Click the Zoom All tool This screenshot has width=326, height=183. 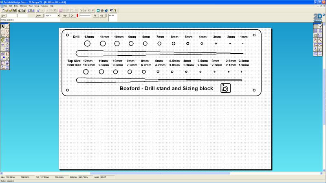click(315, 50)
